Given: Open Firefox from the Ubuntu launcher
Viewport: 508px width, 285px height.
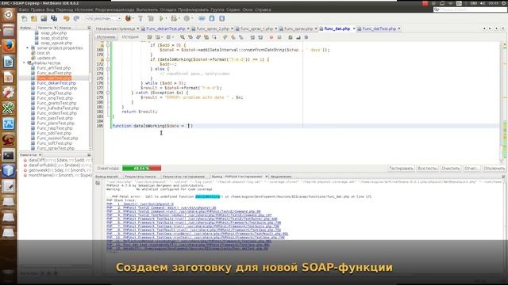Looking at the screenshot, I should (x=9, y=46).
